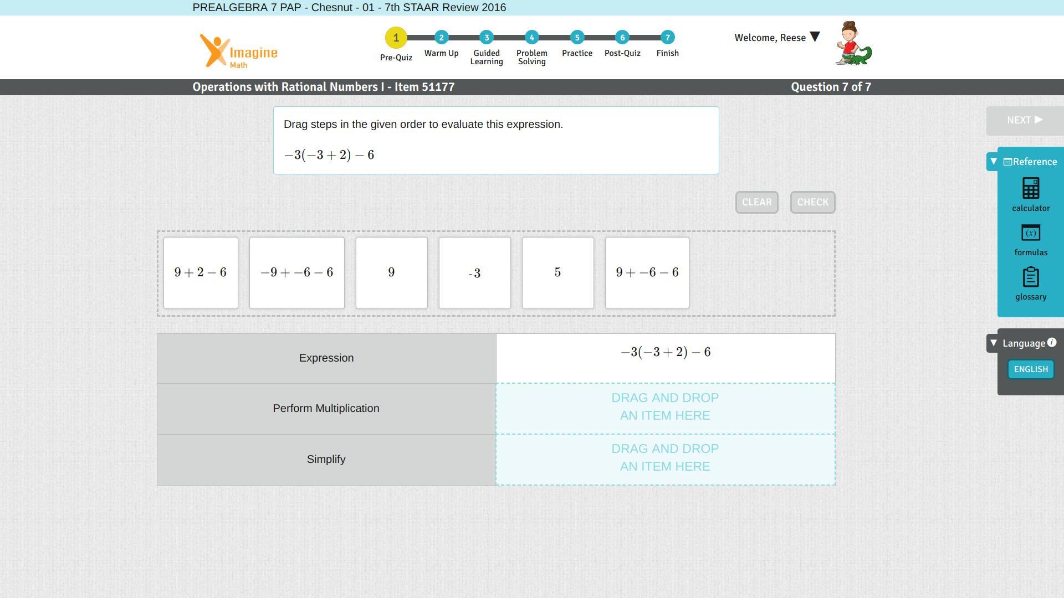Image resolution: width=1064 pixels, height=598 pixels.
Task: Click the Imagine Math logo
Action: (239, 51)
